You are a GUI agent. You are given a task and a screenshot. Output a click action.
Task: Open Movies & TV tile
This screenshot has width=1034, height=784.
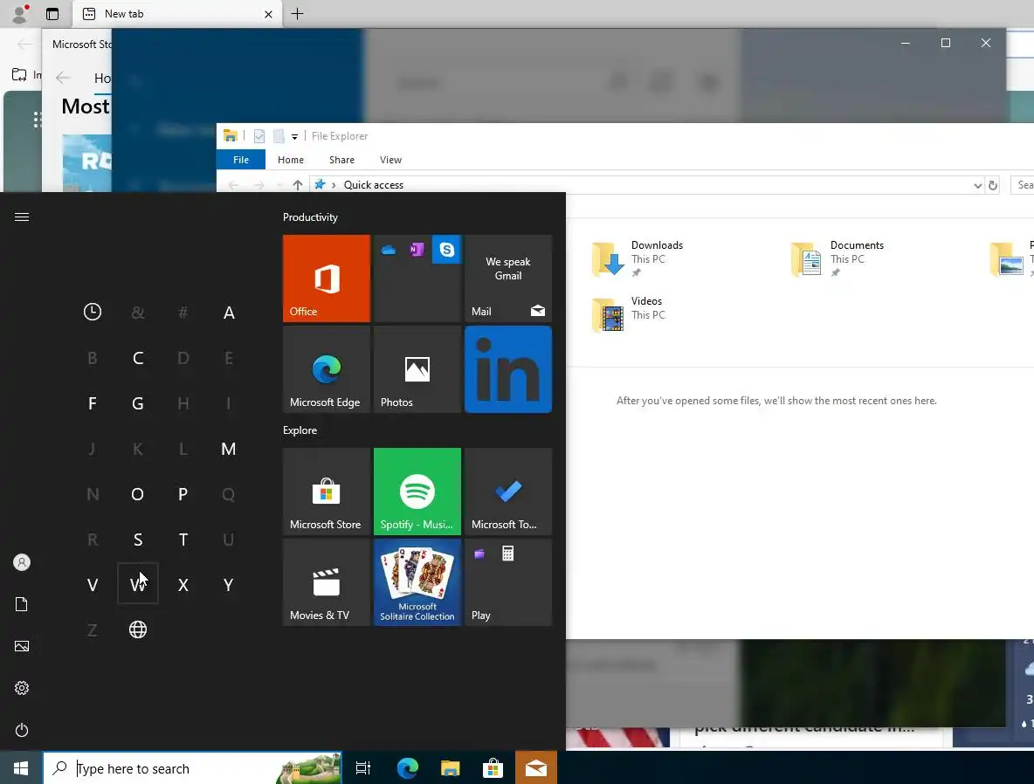[x=326, y=582]
